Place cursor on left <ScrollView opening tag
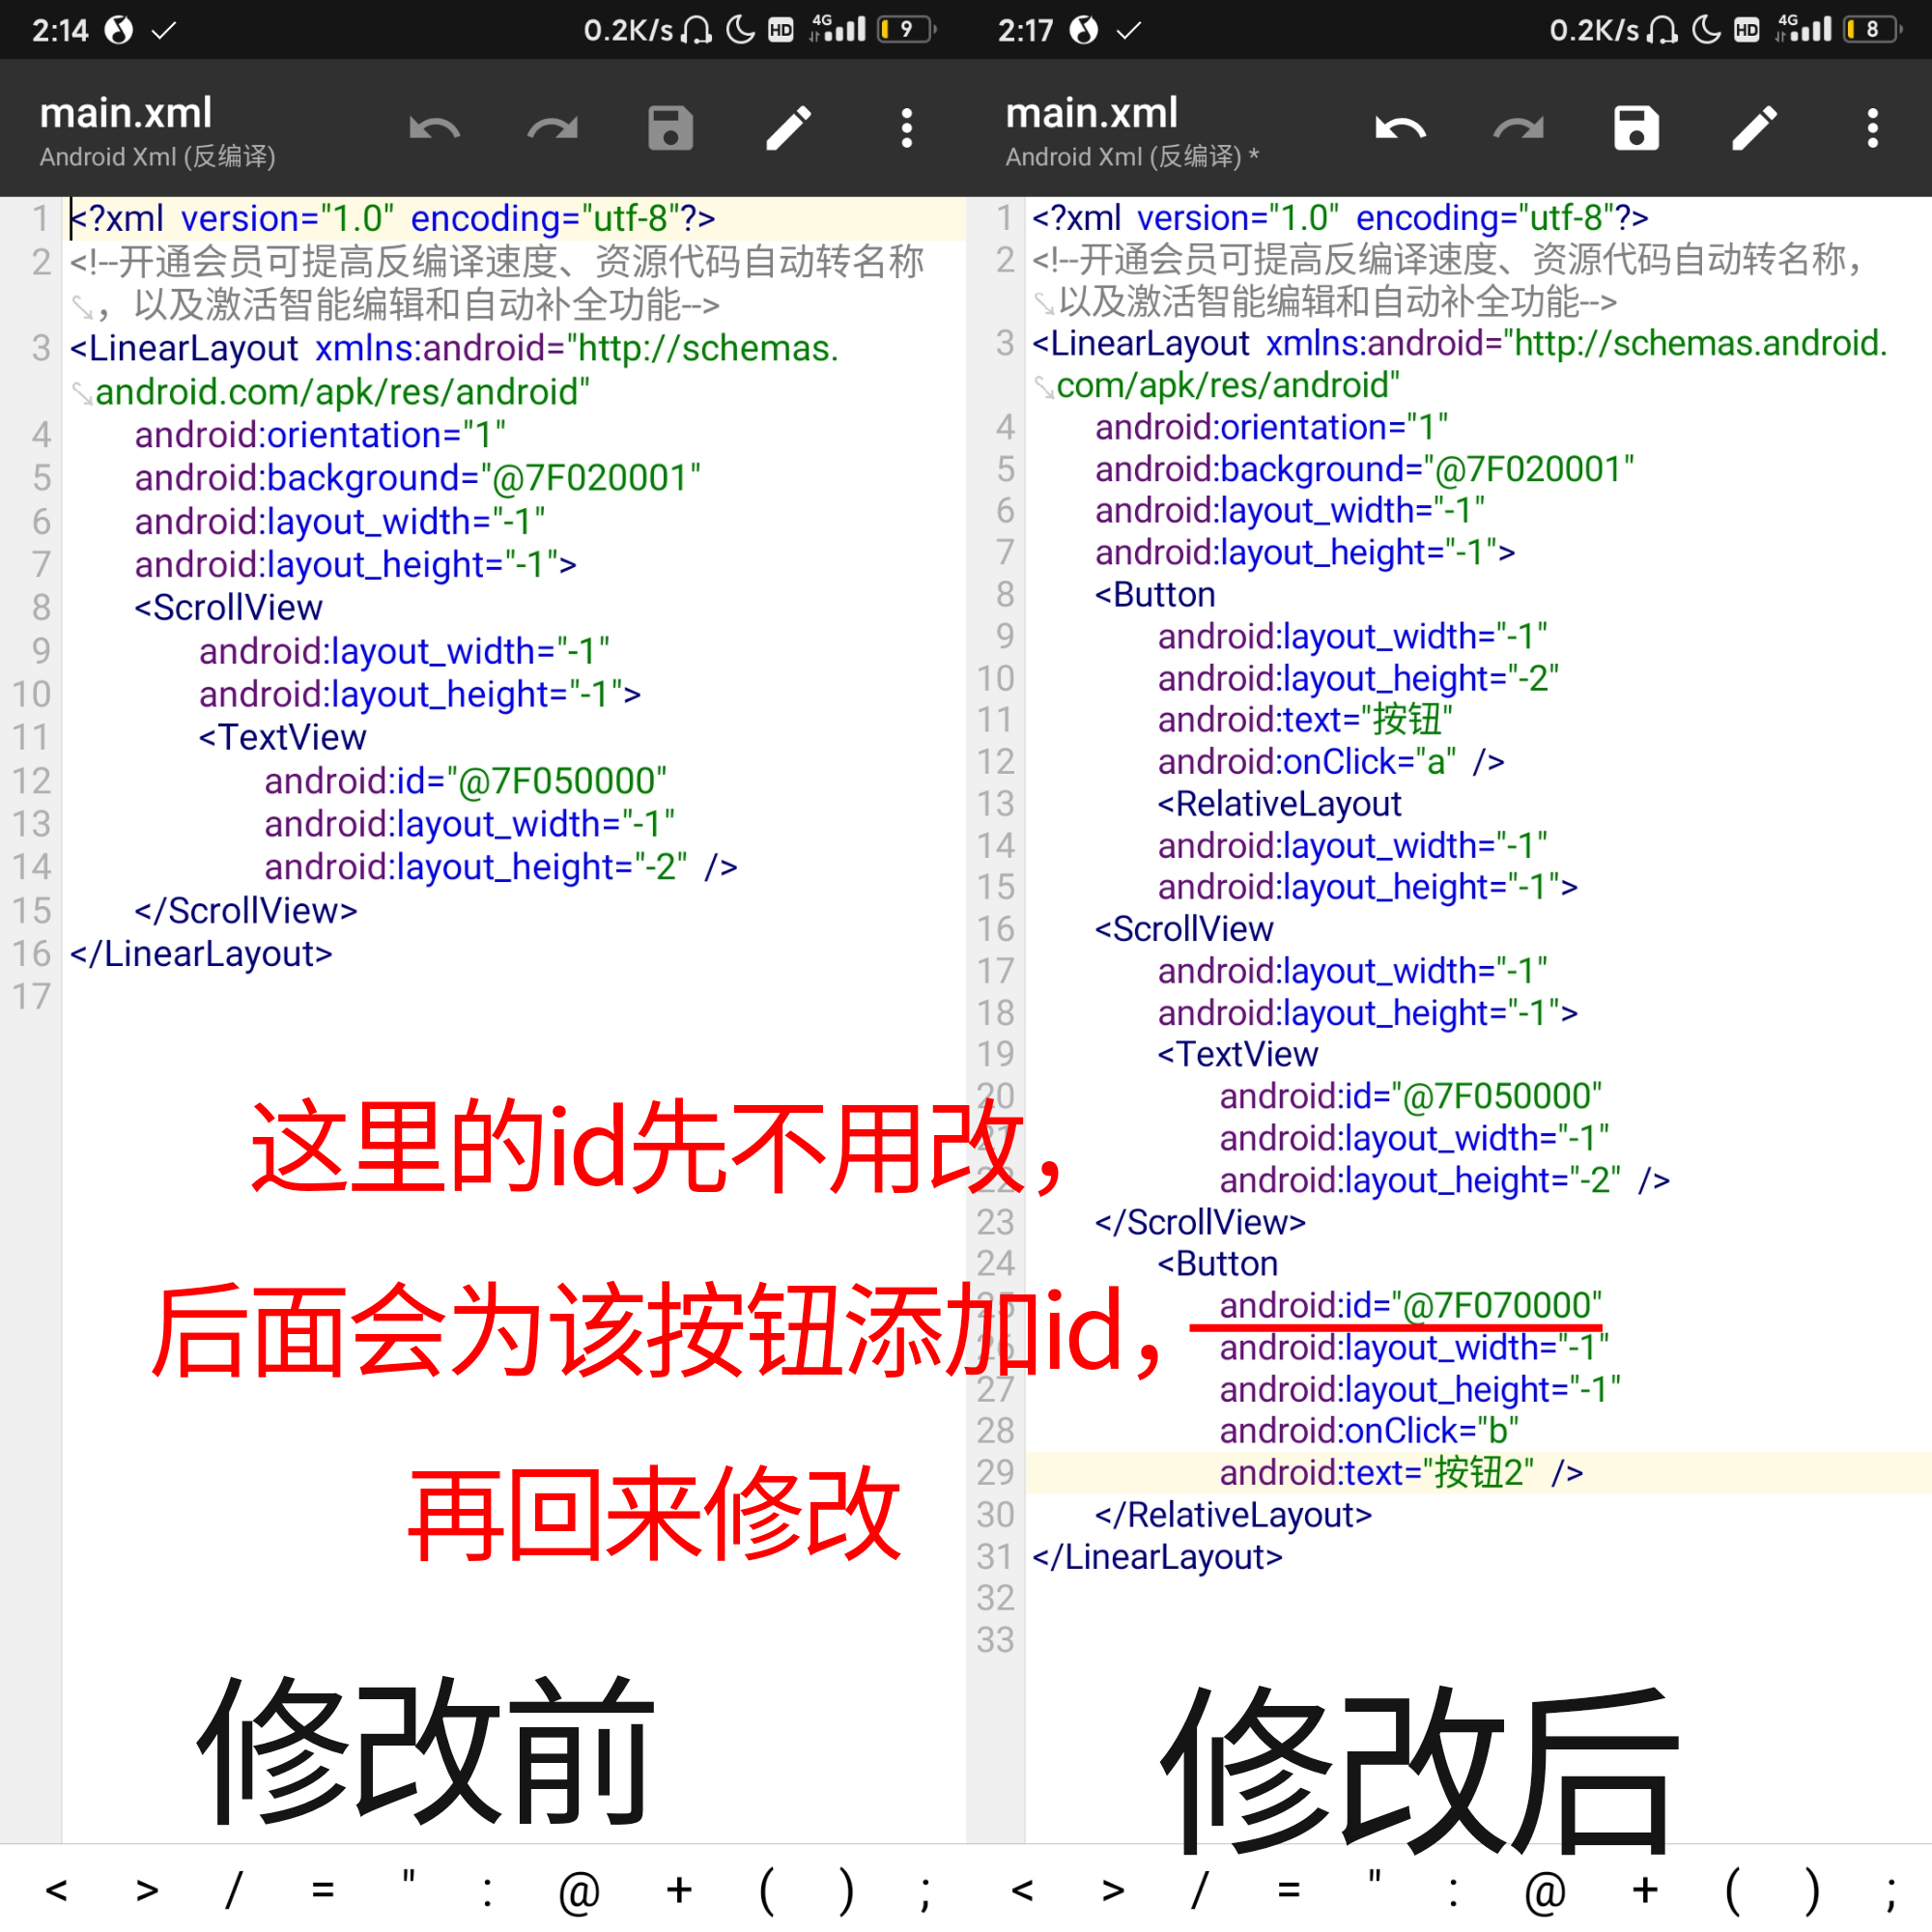The image size is (1932, 1932). click(x=229, y=607)
